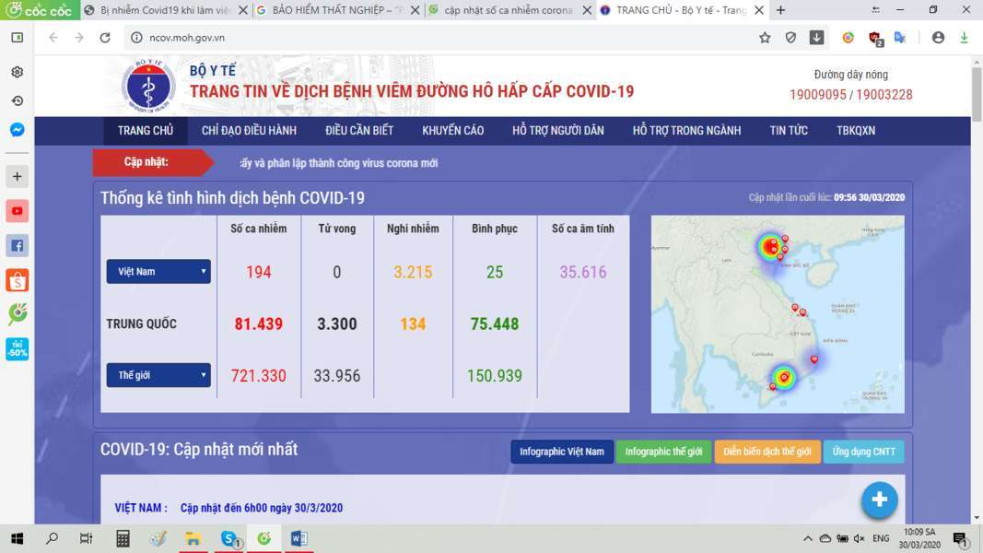Expand the Việt Nam region dropdown
Screen dimensions: 983x553
pos(158,272)
